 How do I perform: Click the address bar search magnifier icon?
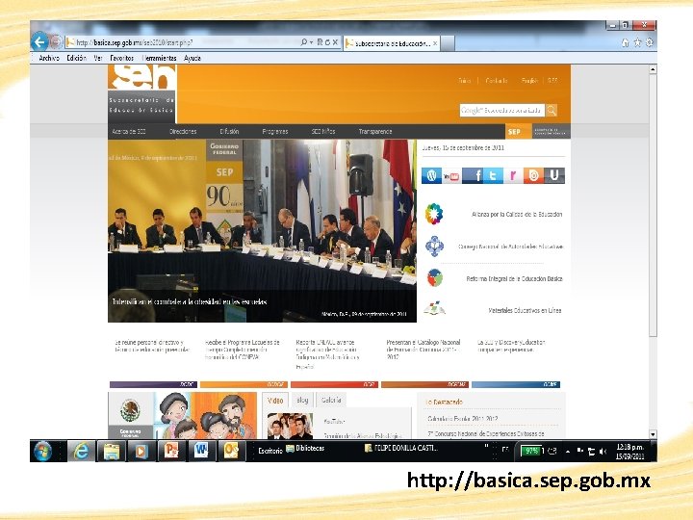point(304,42)
